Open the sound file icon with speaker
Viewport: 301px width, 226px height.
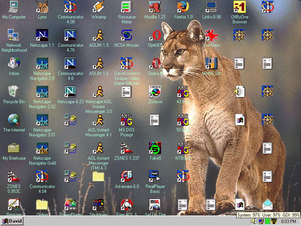[x=240, y=92]
